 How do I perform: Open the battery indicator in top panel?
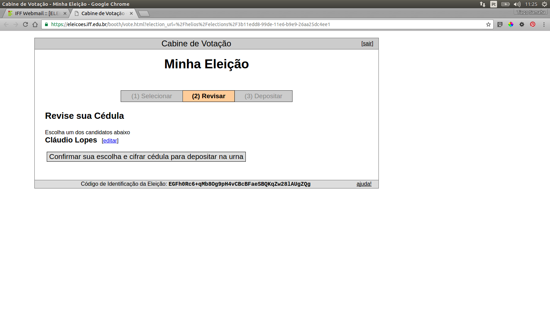click(x=505, y=4)
